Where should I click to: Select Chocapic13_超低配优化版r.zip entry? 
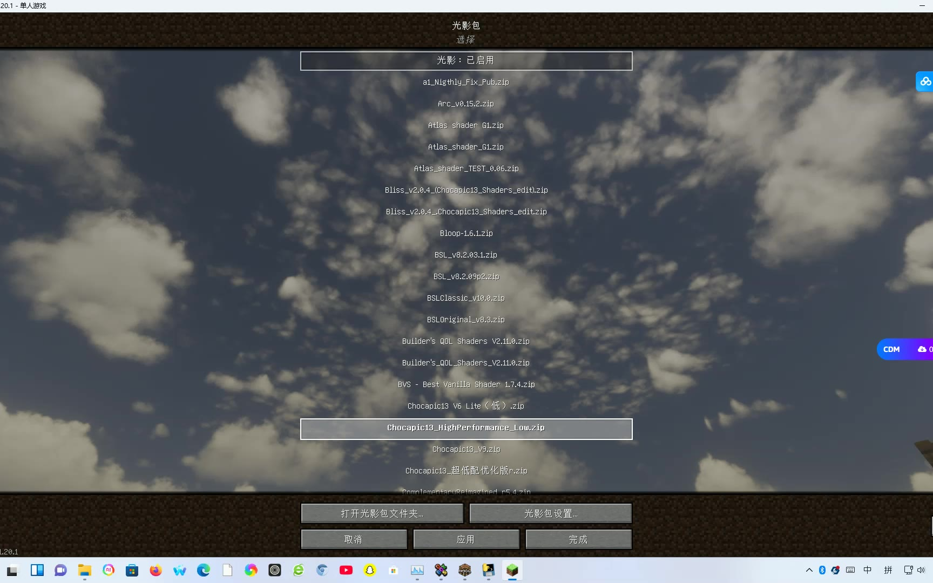click(x=466, y=471)
